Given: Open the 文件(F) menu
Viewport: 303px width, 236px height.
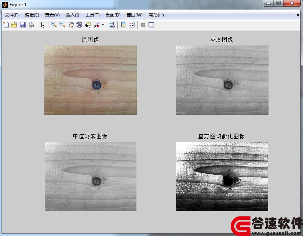Looking at the screenshot, I should click(x=12, y=15).
